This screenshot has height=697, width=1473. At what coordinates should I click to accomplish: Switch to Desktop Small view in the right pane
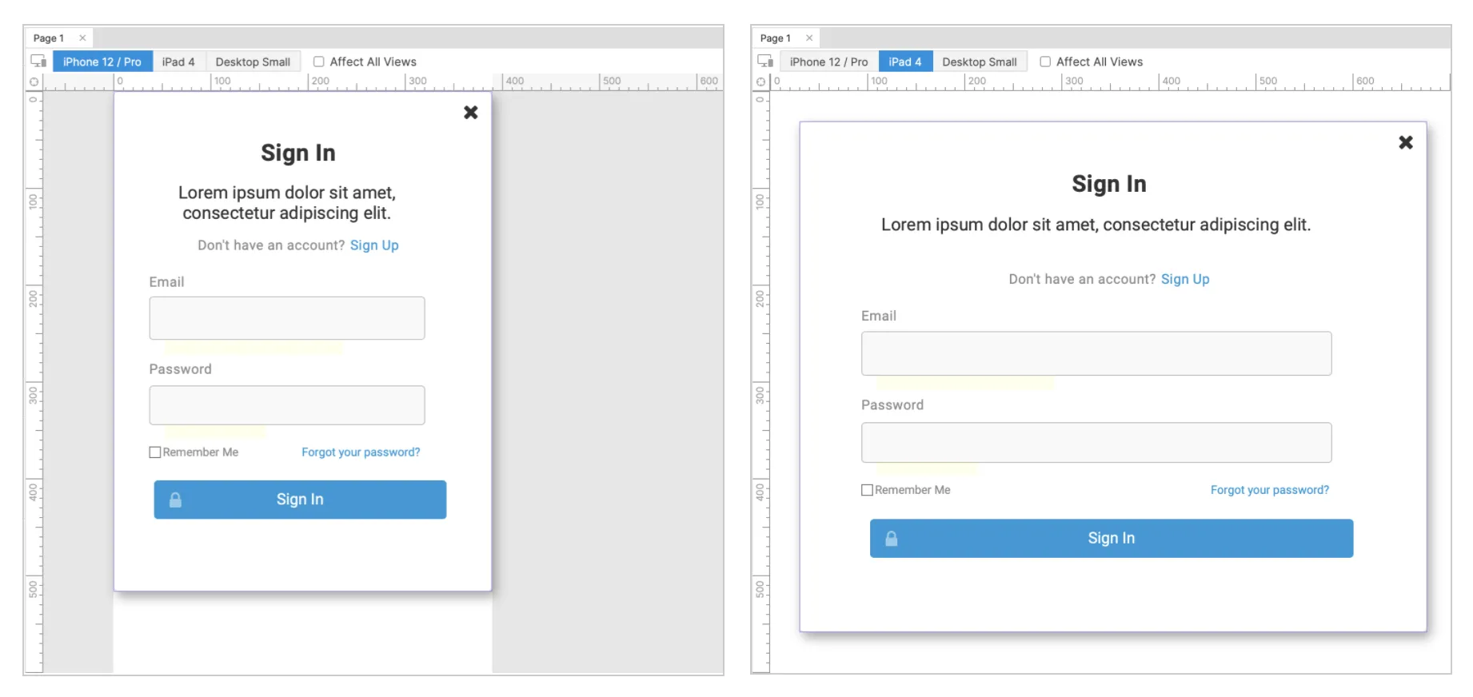(x=979, y=62)
